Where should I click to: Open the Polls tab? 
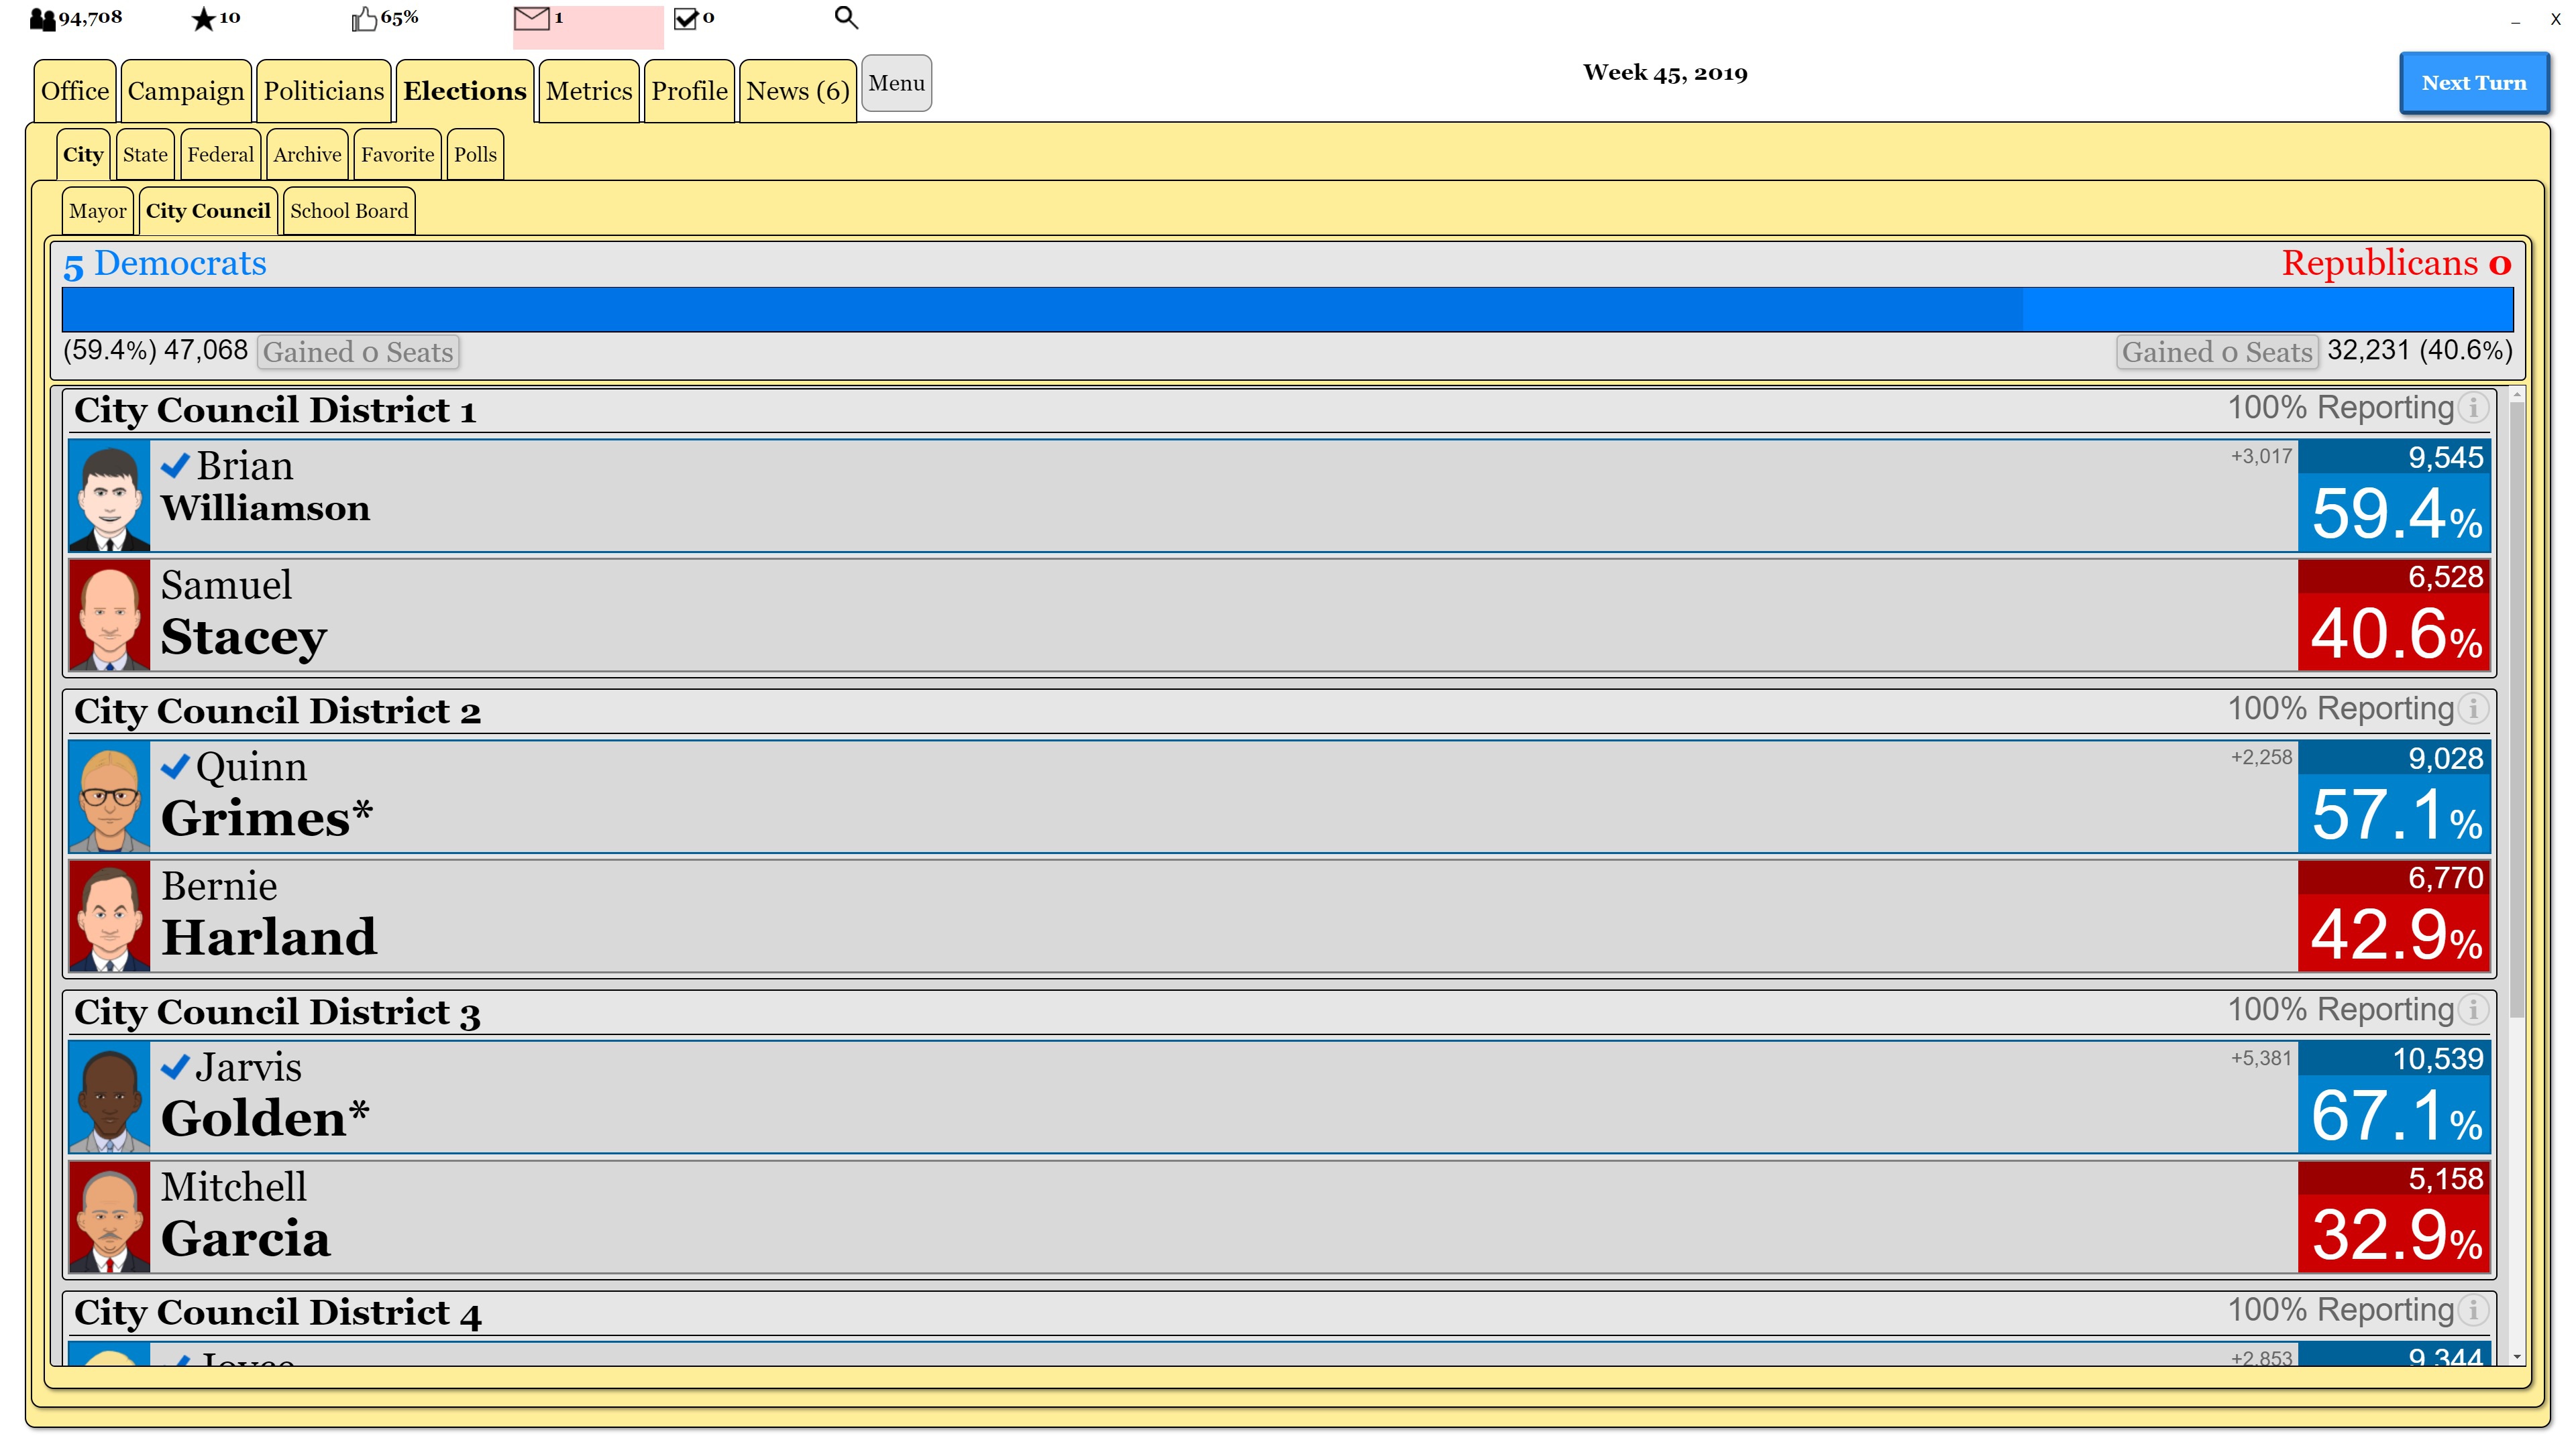pyautogui.click(x=475, y=155)
